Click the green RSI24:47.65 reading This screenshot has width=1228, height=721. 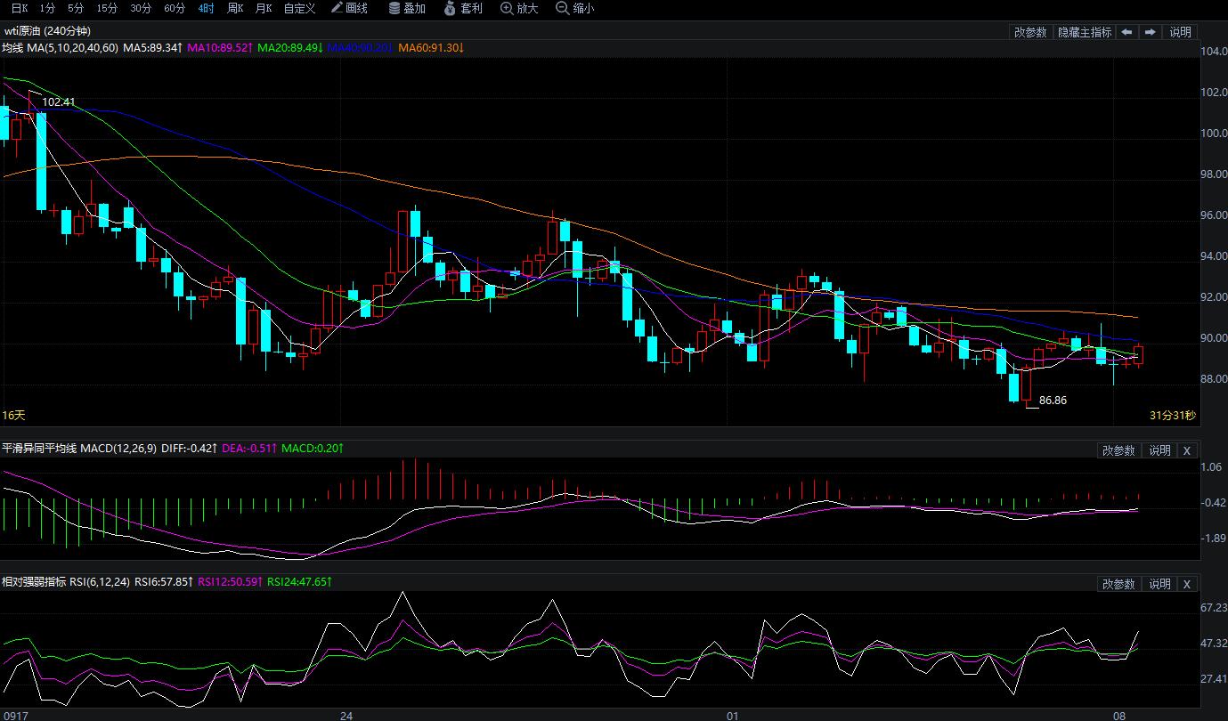pyautogui.click(x=300, y=582)
